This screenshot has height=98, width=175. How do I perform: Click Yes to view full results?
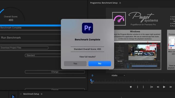click(75, 63)
